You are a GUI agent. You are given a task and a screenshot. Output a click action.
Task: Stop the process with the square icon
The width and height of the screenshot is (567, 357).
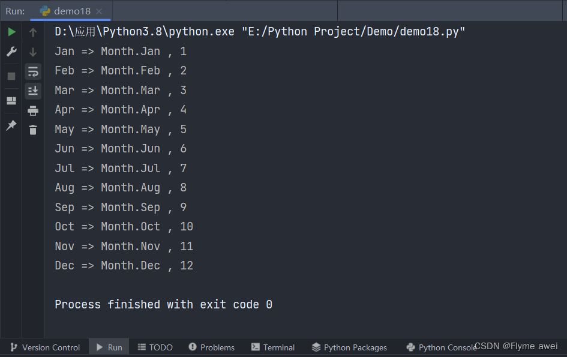[11, 76]
